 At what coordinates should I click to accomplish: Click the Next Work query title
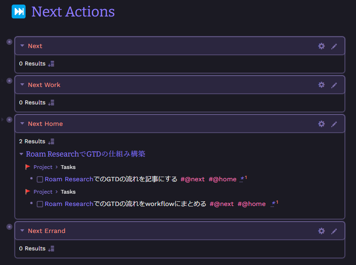coord(44,85)
